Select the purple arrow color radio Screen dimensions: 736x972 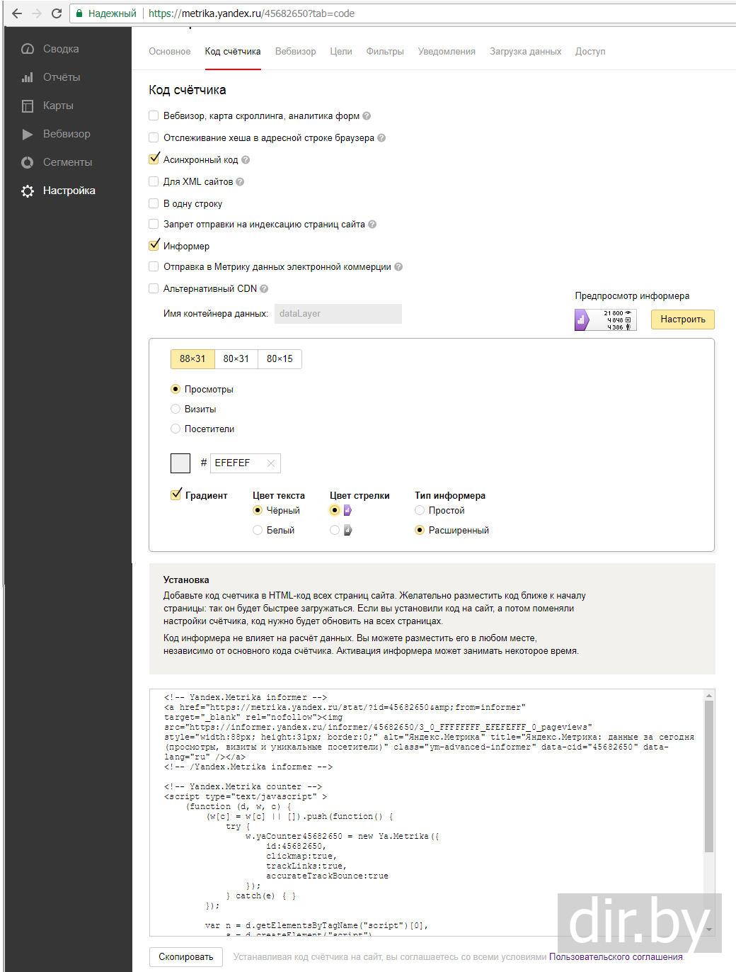click(x=335, y=510)
